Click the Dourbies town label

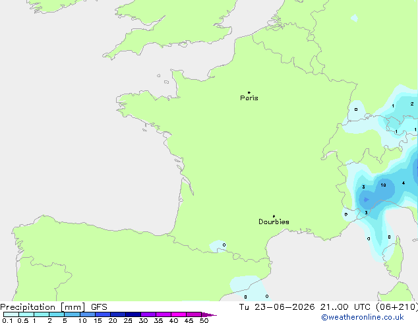[274, 221]
